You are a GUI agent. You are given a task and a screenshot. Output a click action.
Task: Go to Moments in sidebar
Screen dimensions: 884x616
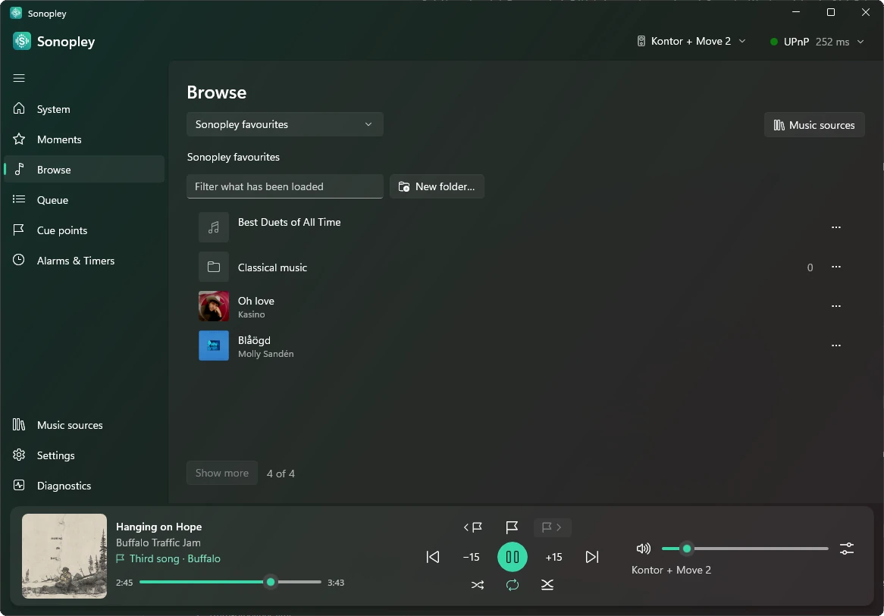[x=84, y=139]
